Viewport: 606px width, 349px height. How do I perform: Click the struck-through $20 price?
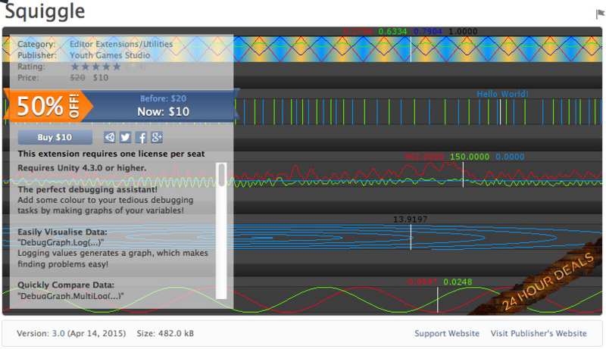tap(77, 78)
